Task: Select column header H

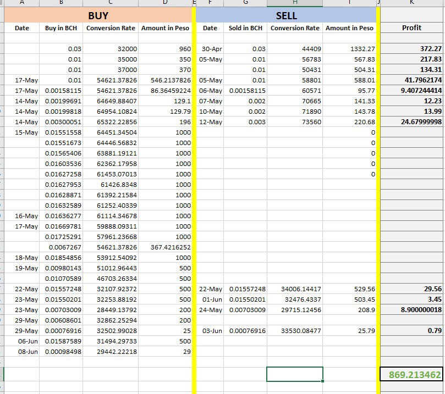Action: pos(295,3)
